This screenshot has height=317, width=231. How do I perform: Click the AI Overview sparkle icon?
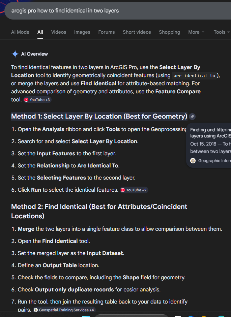pyautogui.click(x=15, y=54)
